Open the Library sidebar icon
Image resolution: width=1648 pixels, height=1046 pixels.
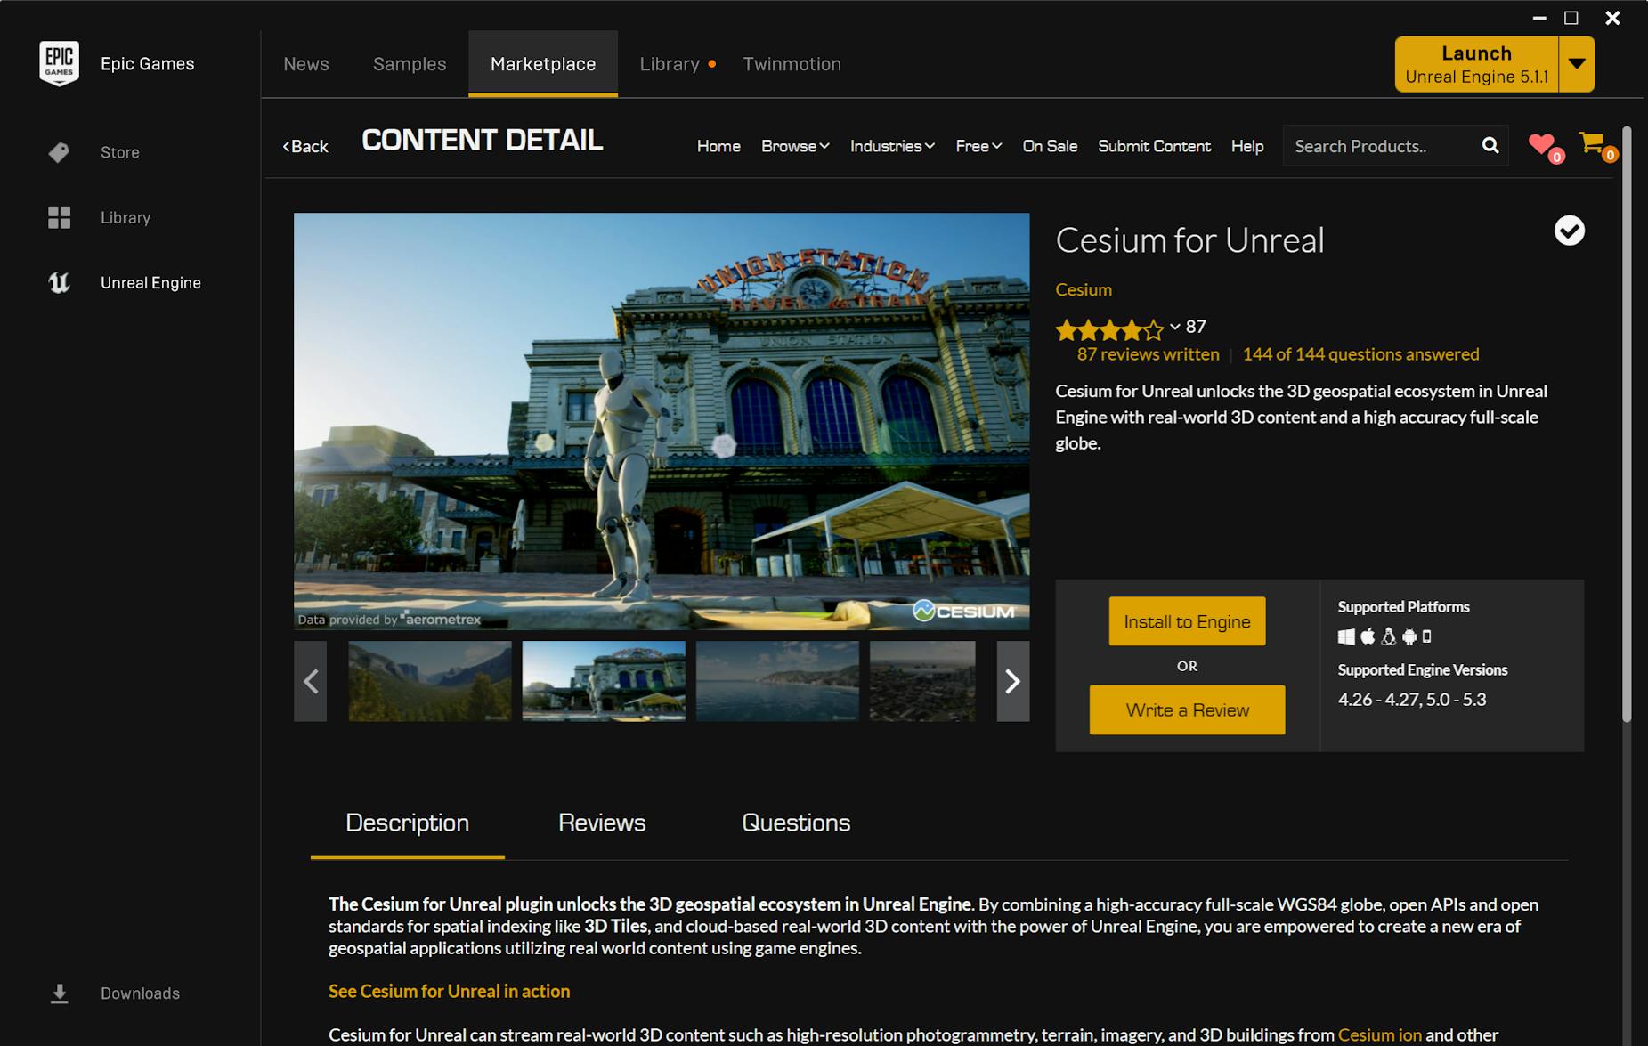[x=125, y=216]
